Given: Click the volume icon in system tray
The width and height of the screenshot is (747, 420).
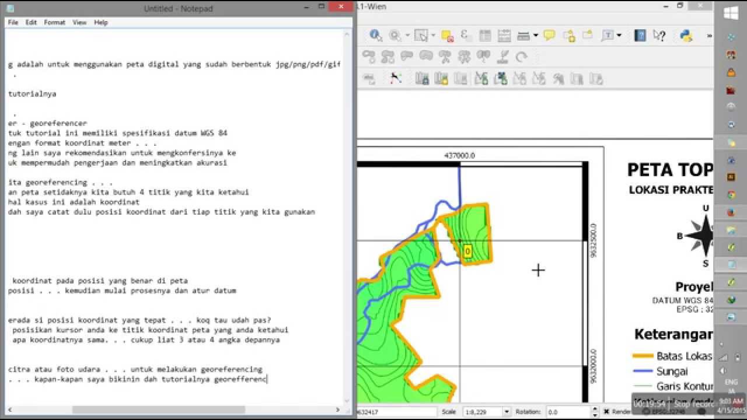Looking at the screenshot, I should pyautogui.click(x=723, y=370).
